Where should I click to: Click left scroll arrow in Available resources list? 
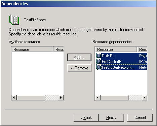pyautogui.click(x=14, y=97)
